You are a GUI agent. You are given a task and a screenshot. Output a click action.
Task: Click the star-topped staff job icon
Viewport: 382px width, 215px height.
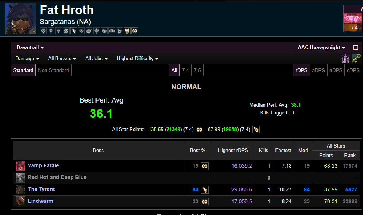tap(51, 31)
